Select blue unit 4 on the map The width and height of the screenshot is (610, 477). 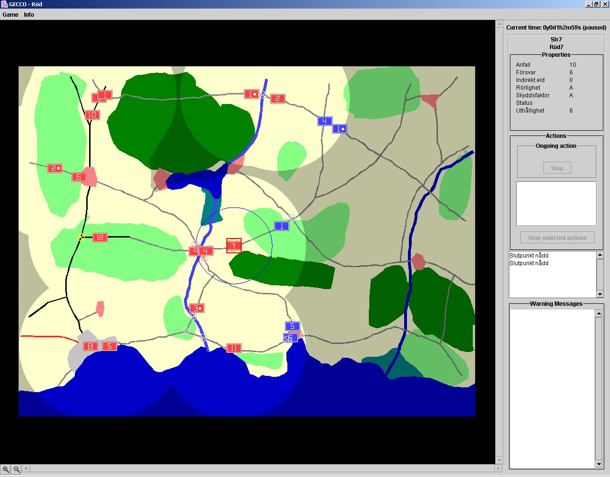(325, 121)
